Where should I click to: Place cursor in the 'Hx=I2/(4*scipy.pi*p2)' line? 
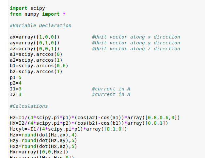[x=89, y=123]
